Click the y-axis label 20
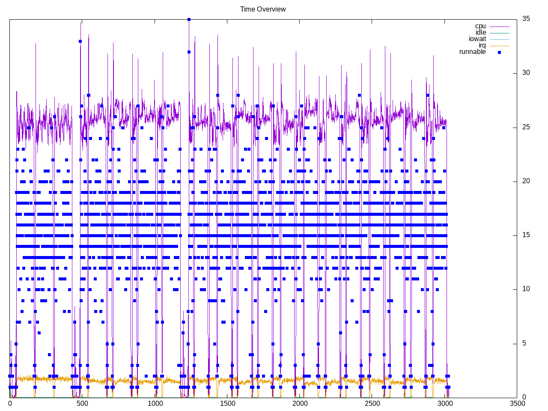The width and height of the screenshot is (548, 411). coord(526,181)
